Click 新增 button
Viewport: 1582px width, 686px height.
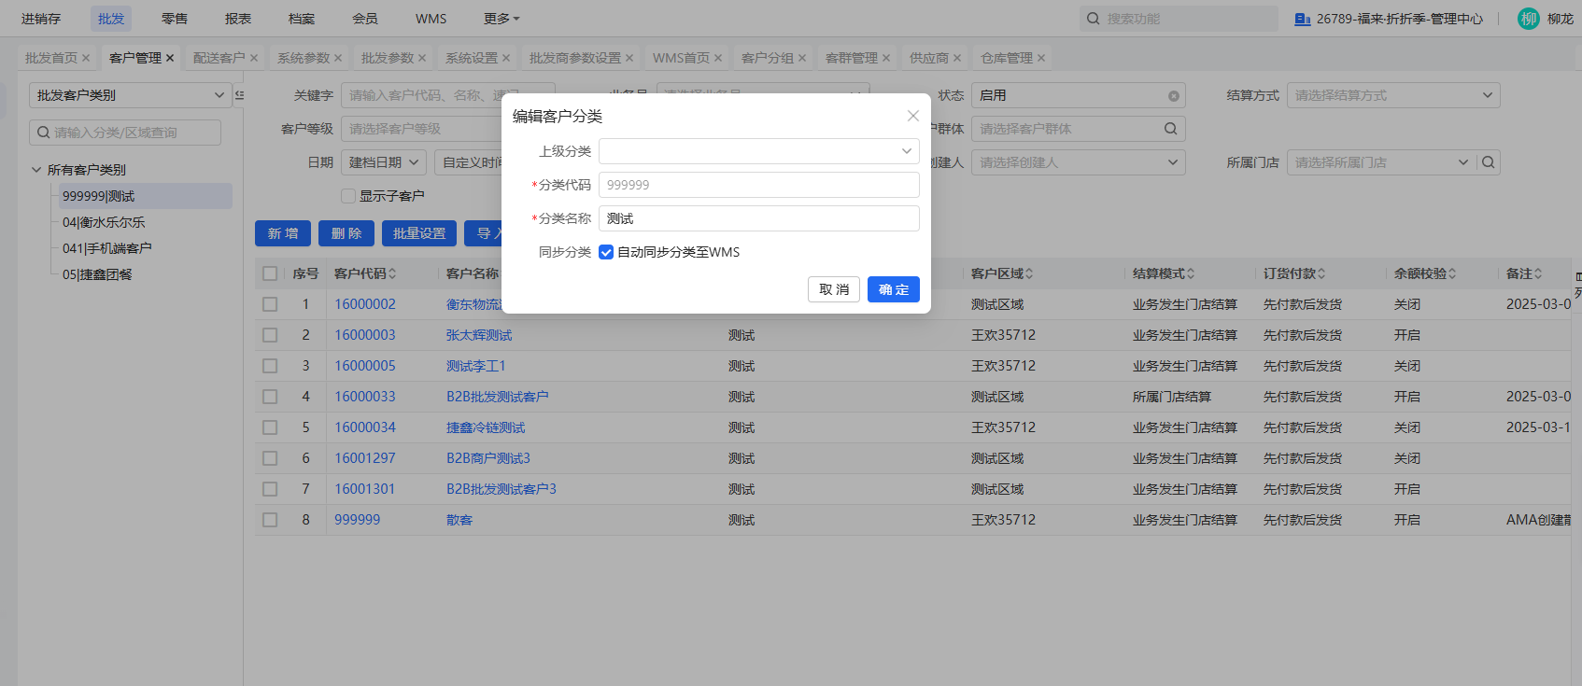coord(283,233)
